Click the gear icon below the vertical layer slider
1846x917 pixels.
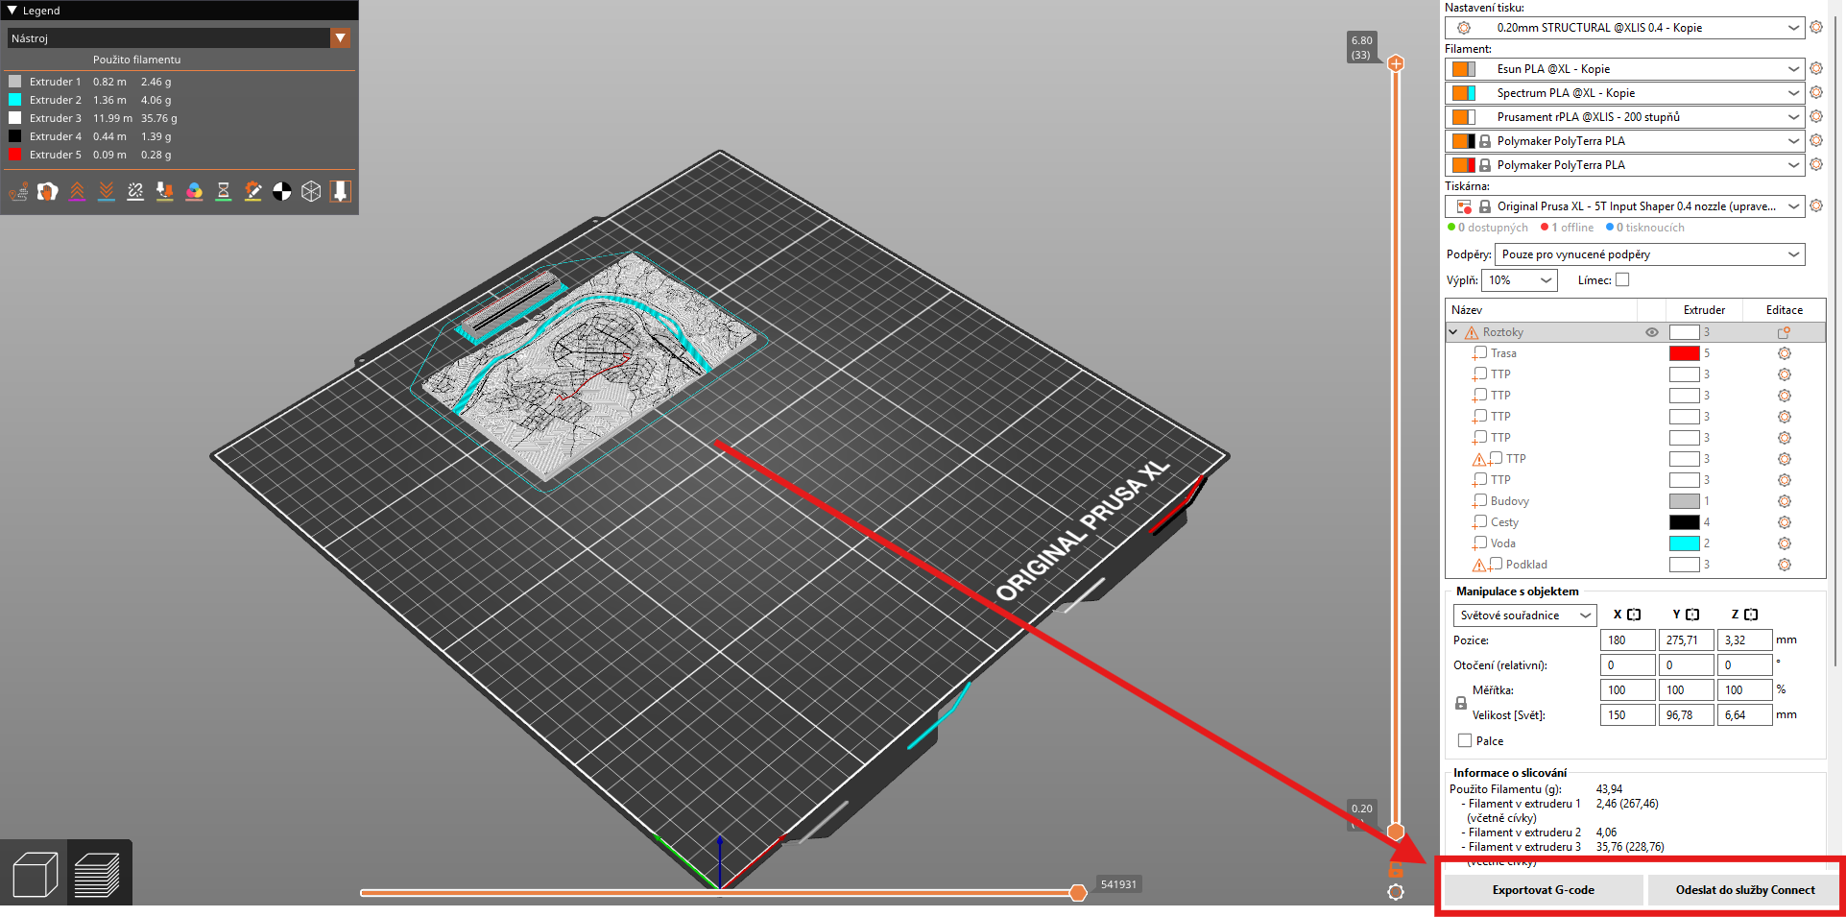(1396, 892)
